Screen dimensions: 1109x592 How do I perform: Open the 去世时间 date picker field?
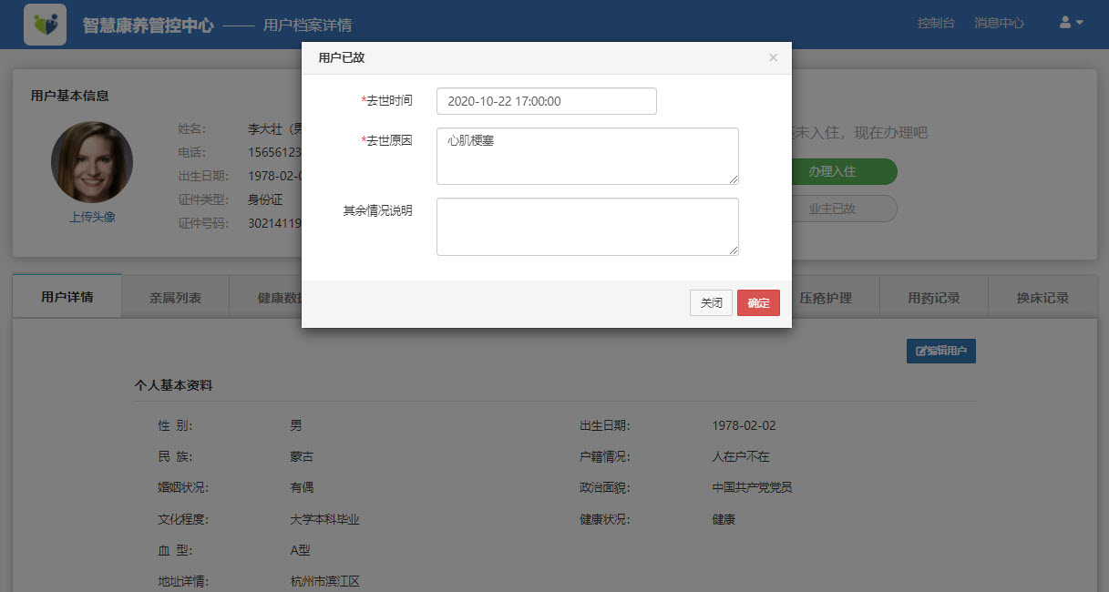point(546,101)
